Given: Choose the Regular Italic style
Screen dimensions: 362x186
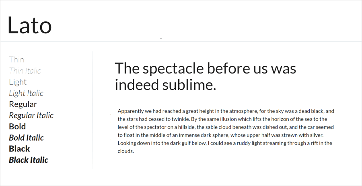Looking at the screenshot, I should point(31,115).
